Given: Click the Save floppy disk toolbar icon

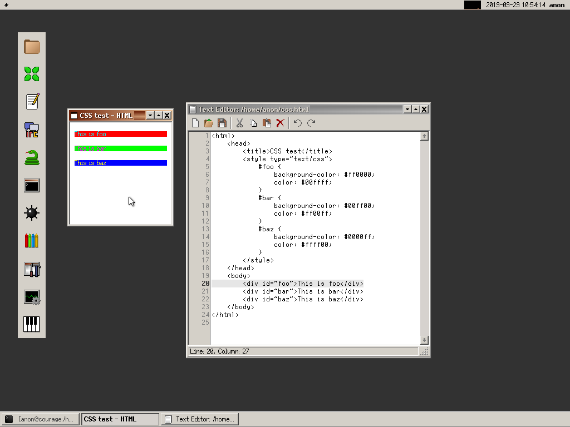Looking at the screenshot, I should pos(222,123).
